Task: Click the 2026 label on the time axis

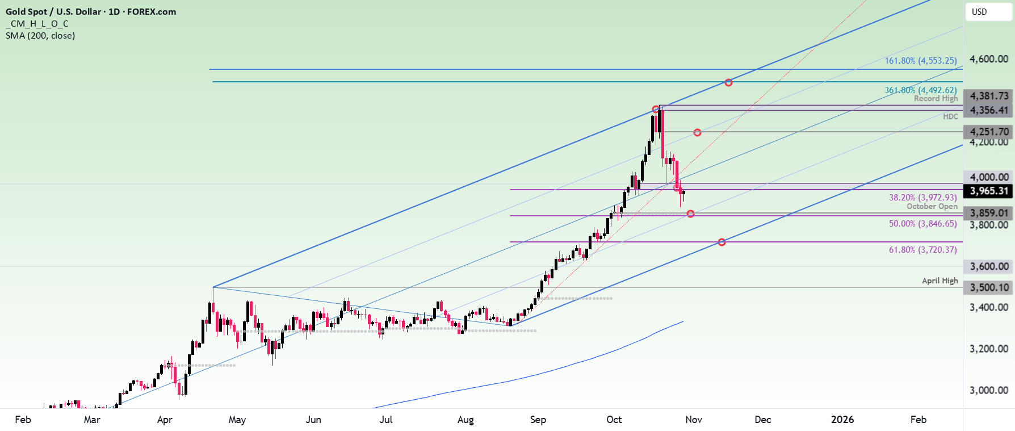Action: tap(842, 420)
